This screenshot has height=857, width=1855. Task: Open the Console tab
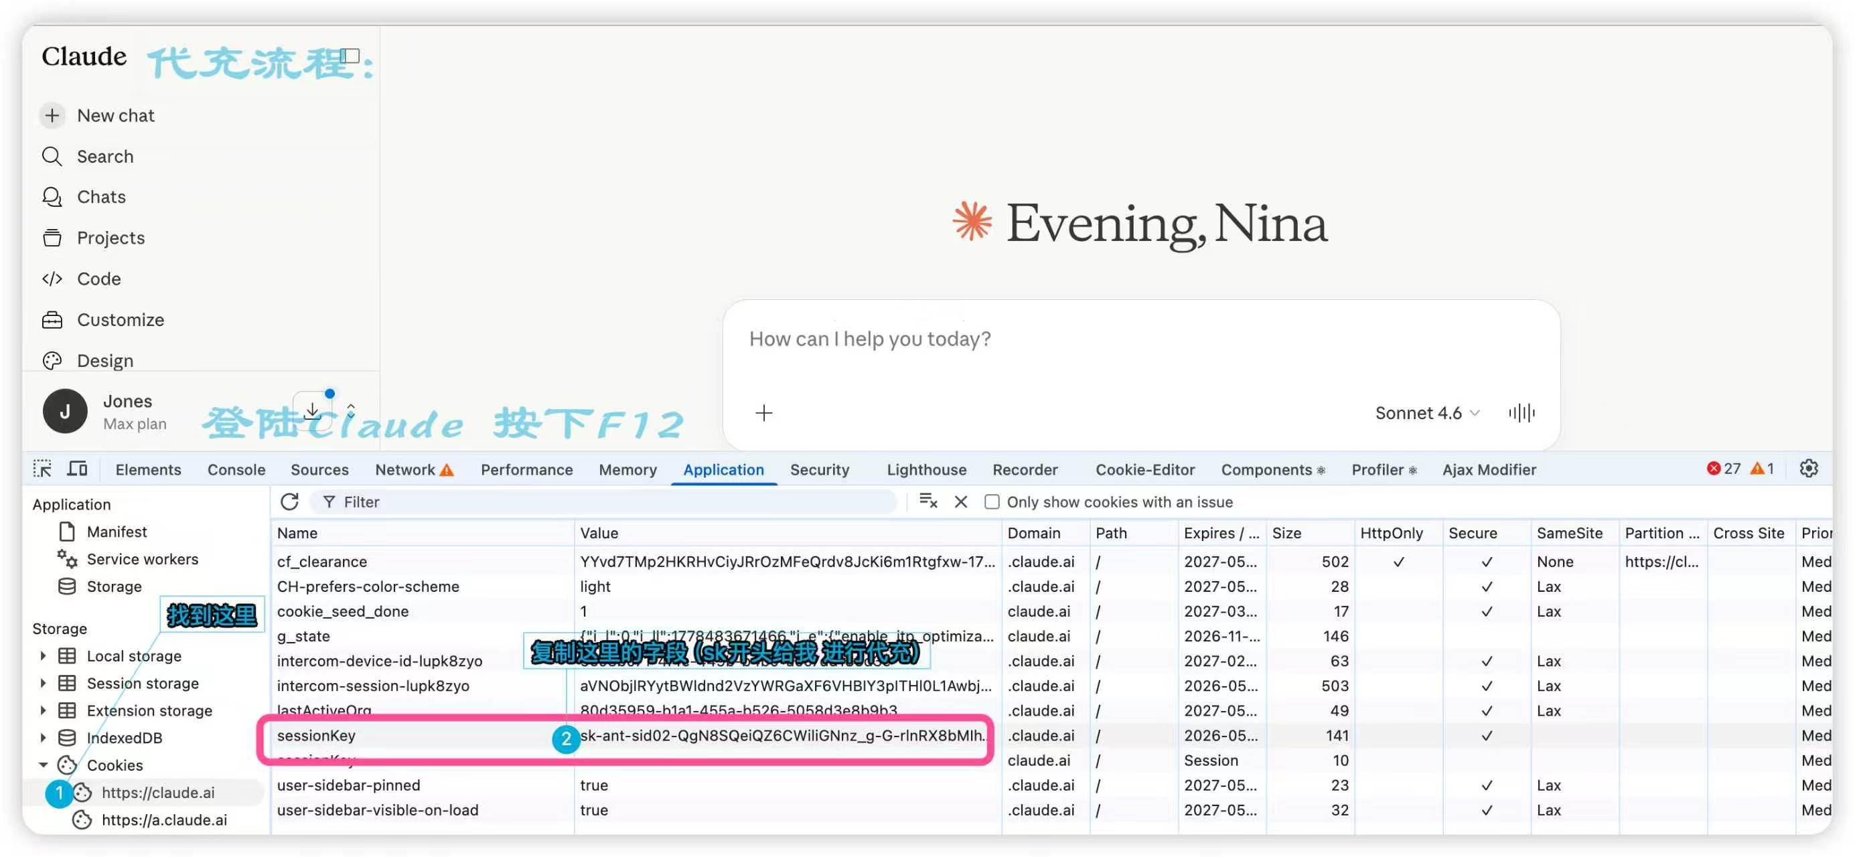(x=236, y=469)
